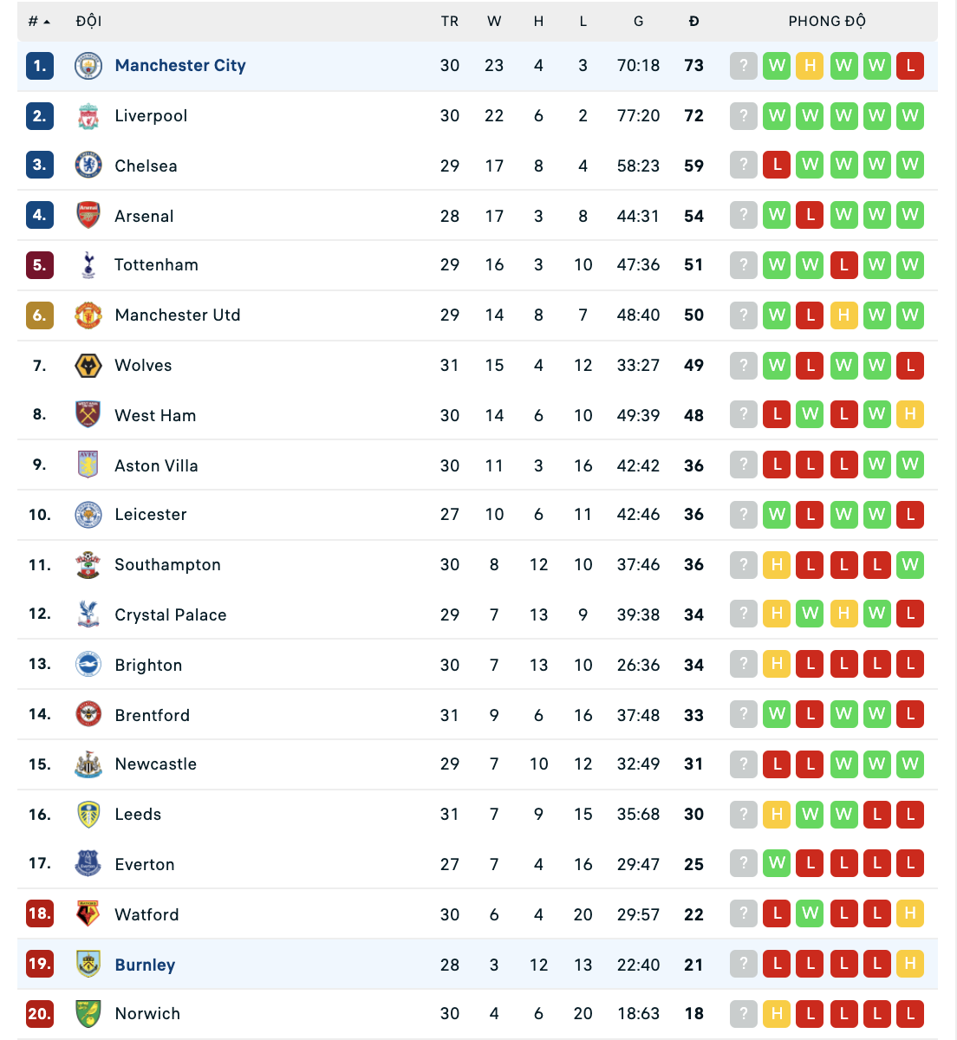Click the Manchester City club crest

(x=88, y=66)
